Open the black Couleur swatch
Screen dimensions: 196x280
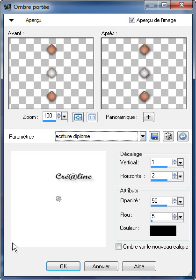coord(163,231)
